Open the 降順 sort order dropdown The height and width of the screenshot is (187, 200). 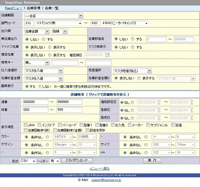[x=60, y=31]
